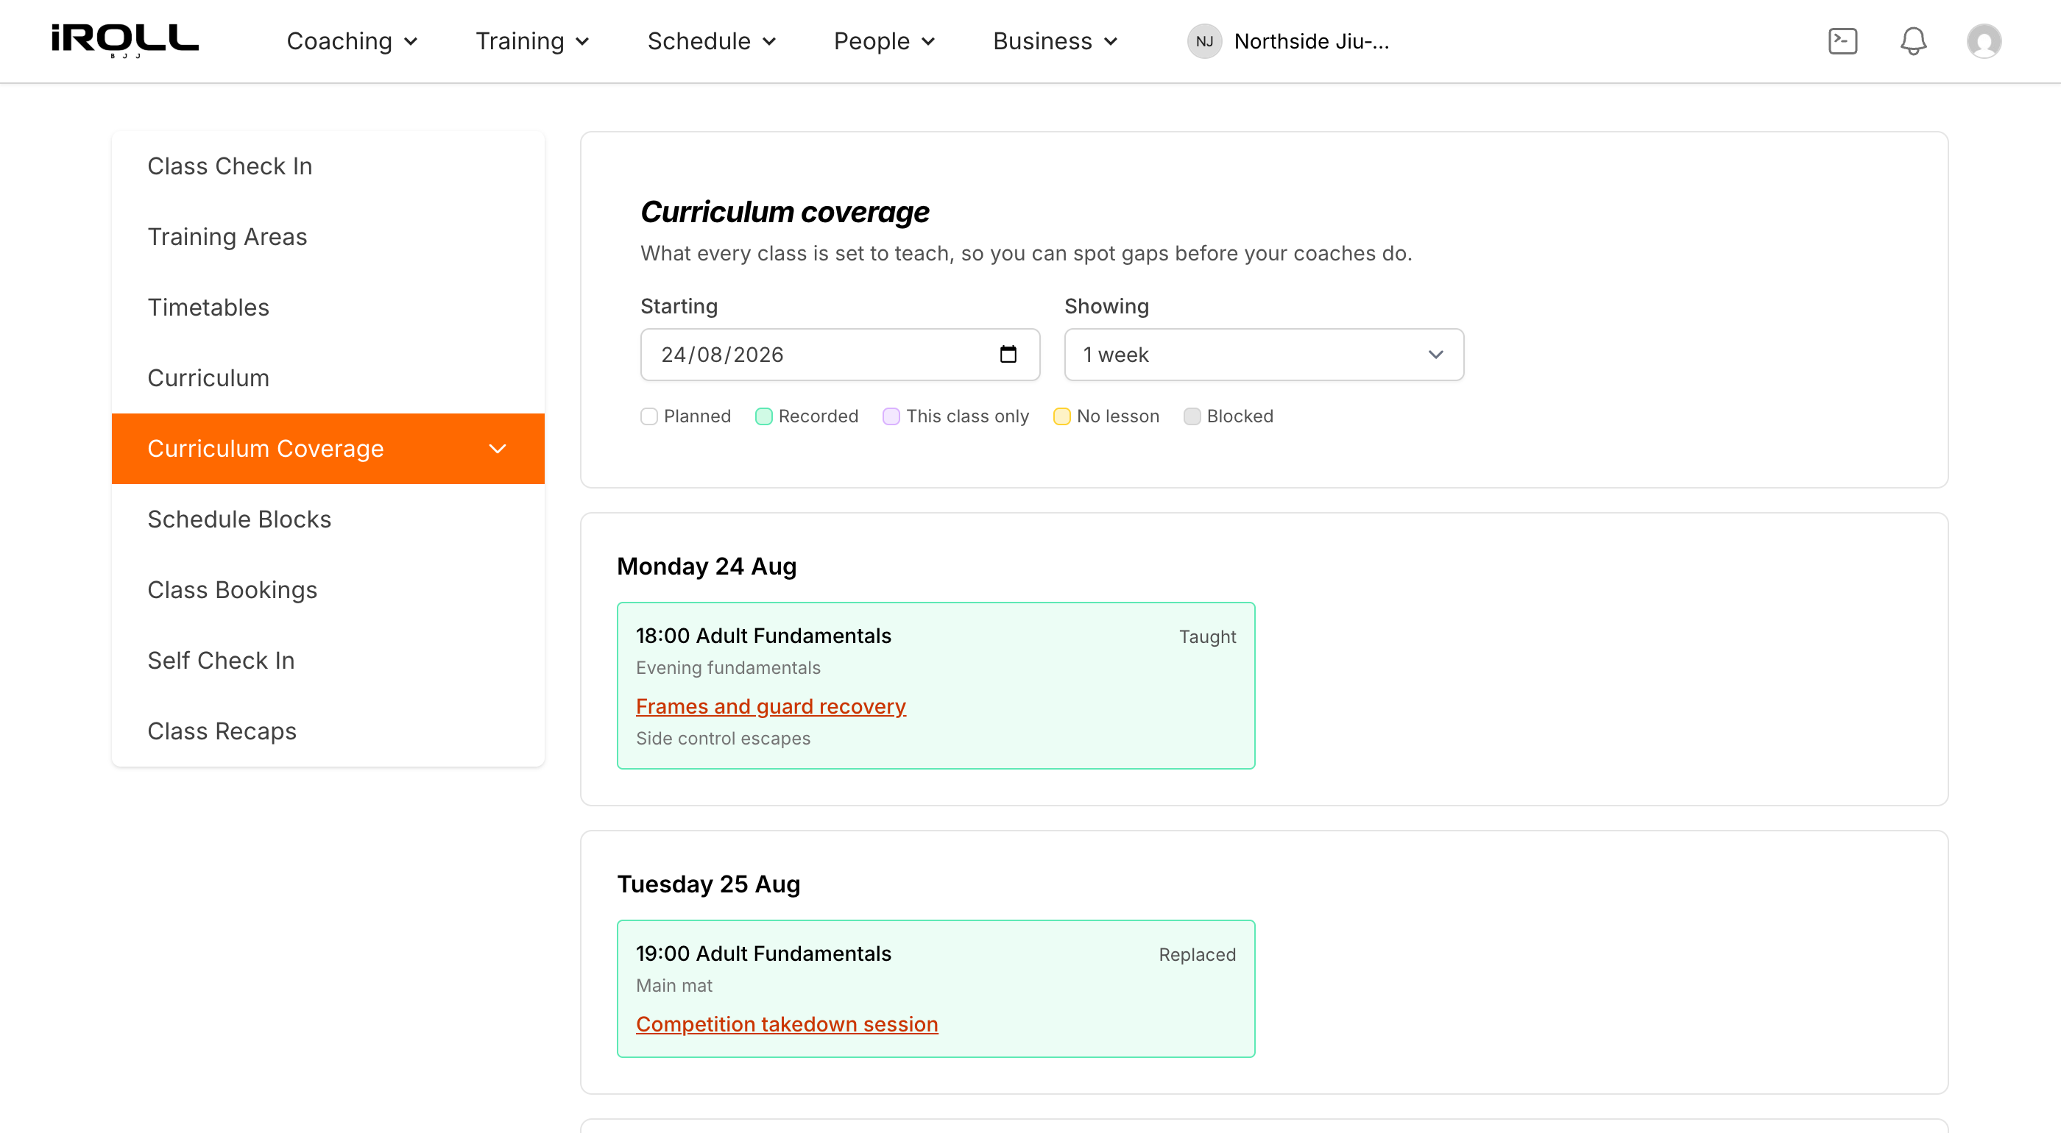
Task: Click the Planned legend swatch
Action: pos(649,416)
